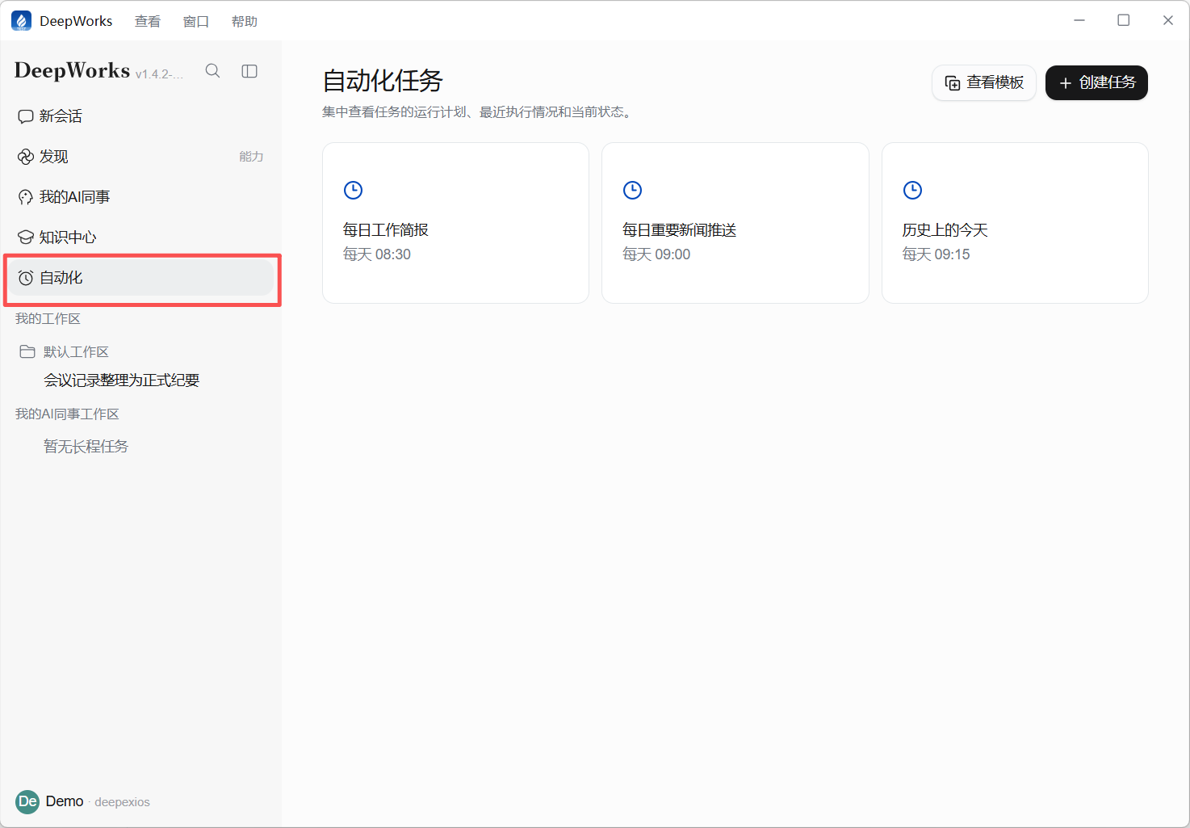Viewport: 1190px width, 828px height.
Task: Open conversation 会议记录整理为正式纪要
Action: click(x=121, y=380)
